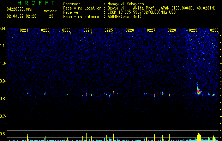Click the 0222 time marker
The height and width of the screenshot is (141, 222).
coord(45,30)
